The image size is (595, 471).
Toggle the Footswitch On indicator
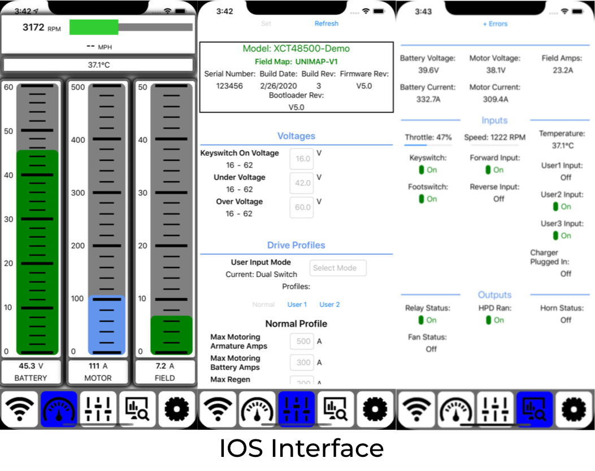click(428, 199)
